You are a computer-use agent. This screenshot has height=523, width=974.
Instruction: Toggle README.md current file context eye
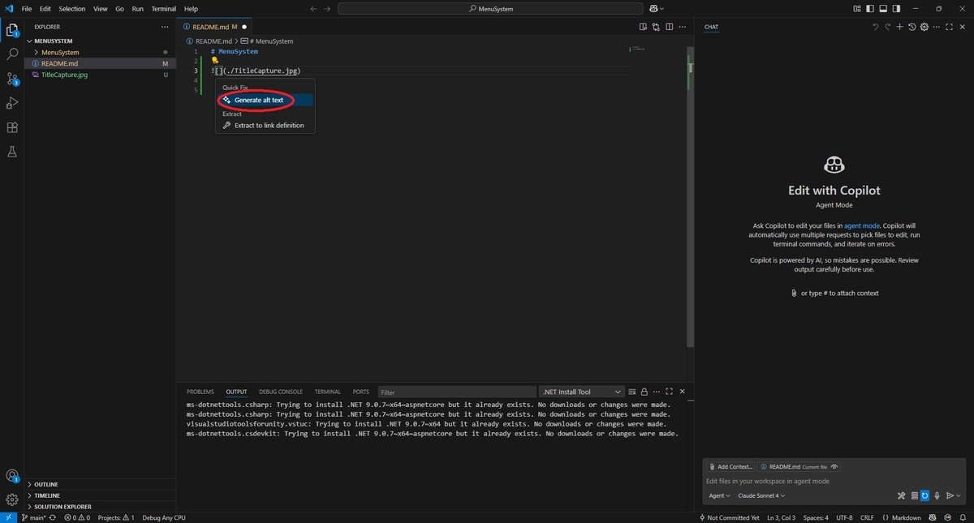[834, 467]
